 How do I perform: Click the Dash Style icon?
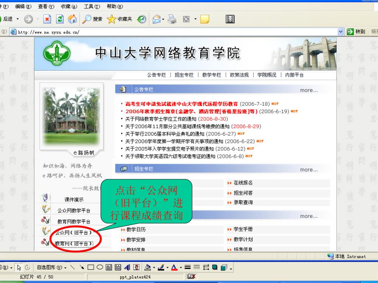(x=197, y=267)
